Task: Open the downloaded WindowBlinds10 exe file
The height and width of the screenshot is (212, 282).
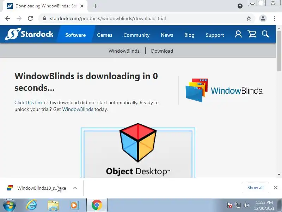Action: pos(42,188)
